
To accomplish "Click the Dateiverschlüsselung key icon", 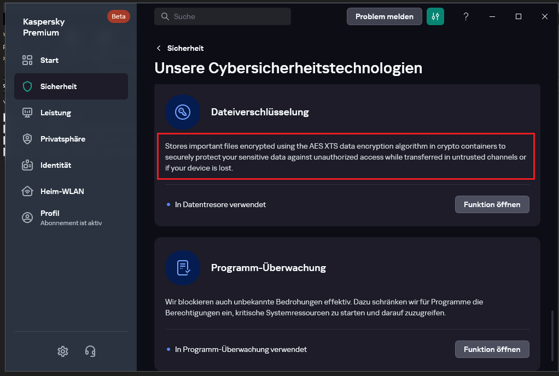I will coord(183,112).
